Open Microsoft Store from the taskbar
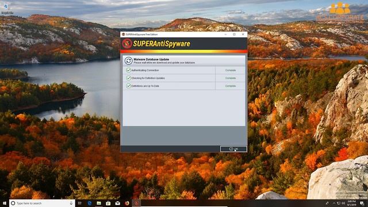This screenshot has height=207, width=368. (x=108, y=203)
